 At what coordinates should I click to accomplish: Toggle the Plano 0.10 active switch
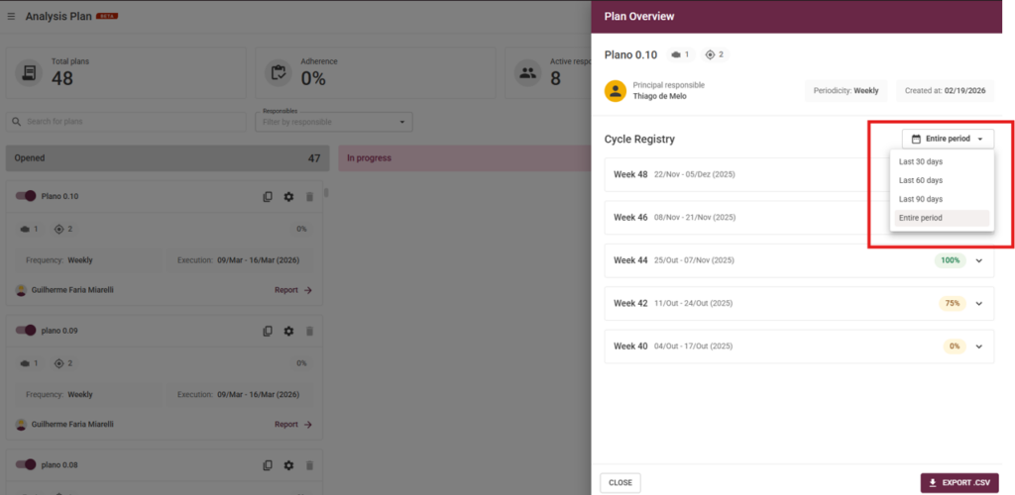click(27, 196)
